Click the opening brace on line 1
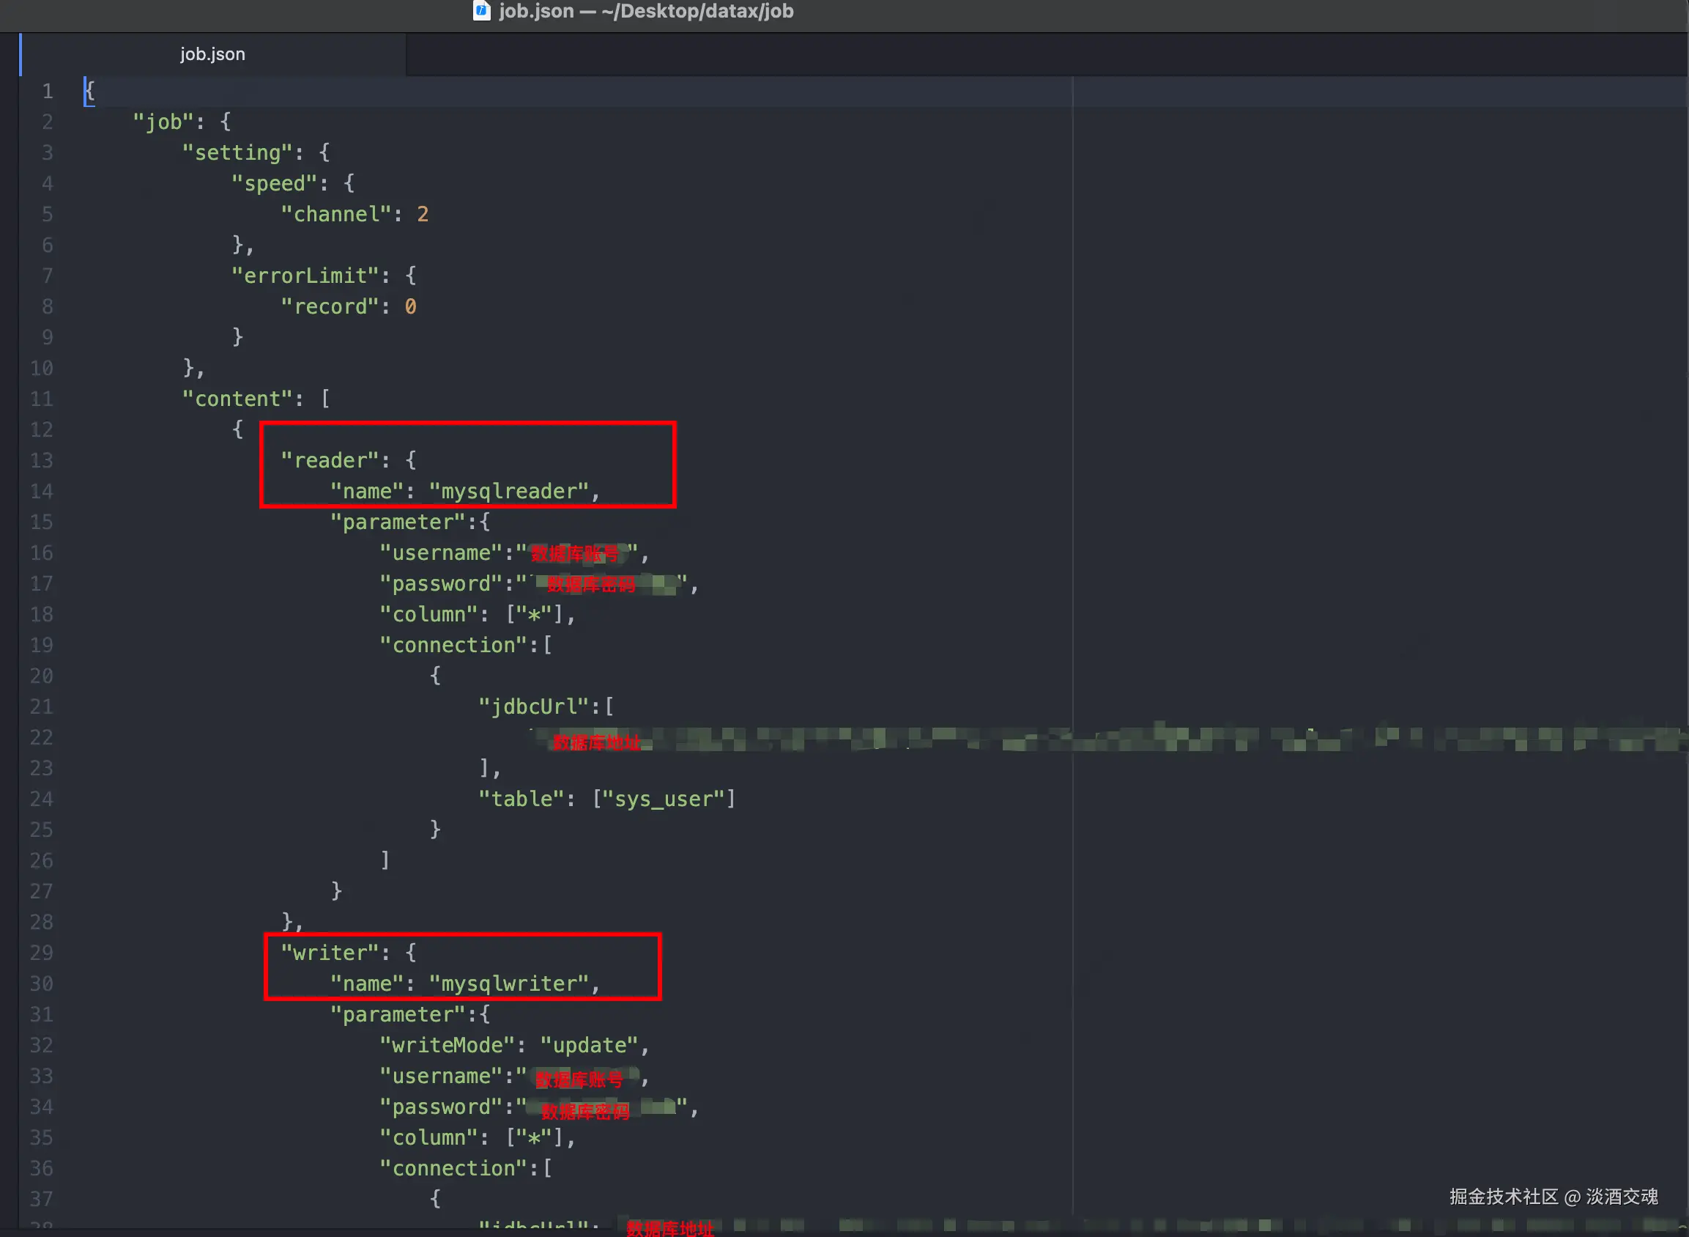 [x=89, y=92]
